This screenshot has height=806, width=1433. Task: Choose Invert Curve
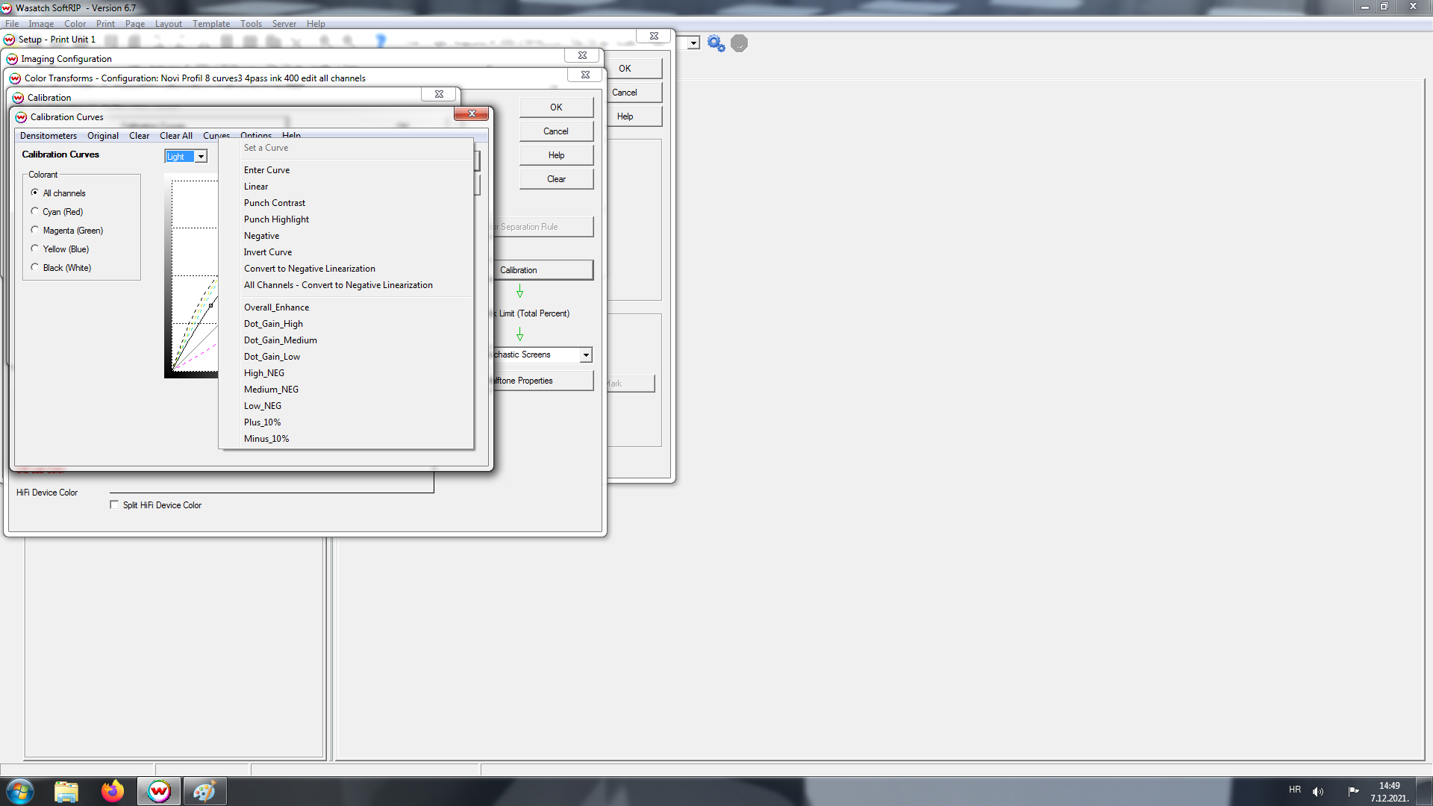pyautogui.click(x=346, y=252)
